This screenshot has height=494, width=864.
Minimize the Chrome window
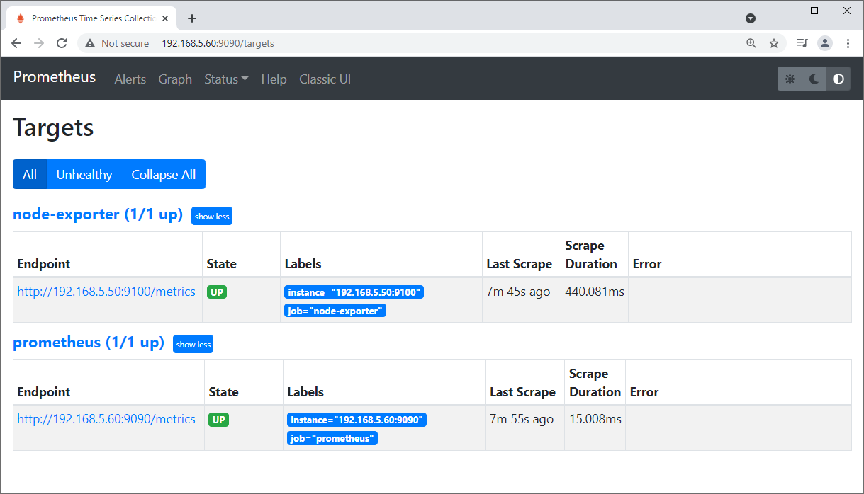(x=782, y=11)
